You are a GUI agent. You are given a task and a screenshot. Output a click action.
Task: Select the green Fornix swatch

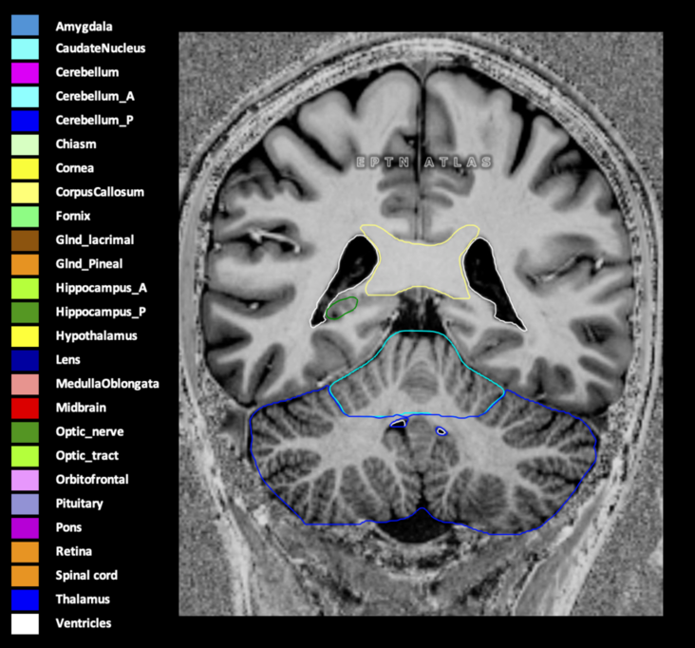[x=25, y=217]
